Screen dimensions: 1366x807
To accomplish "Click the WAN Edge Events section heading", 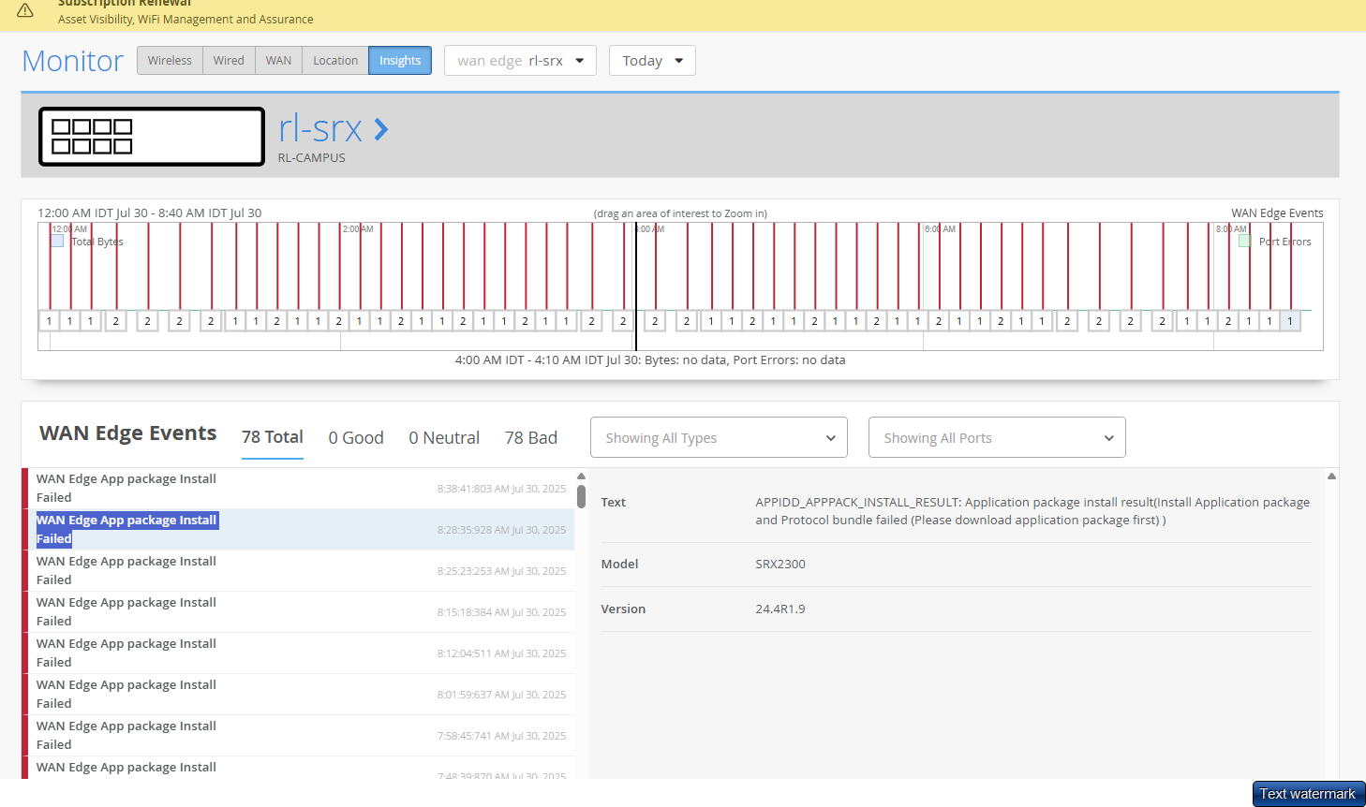I will (128, 433).
